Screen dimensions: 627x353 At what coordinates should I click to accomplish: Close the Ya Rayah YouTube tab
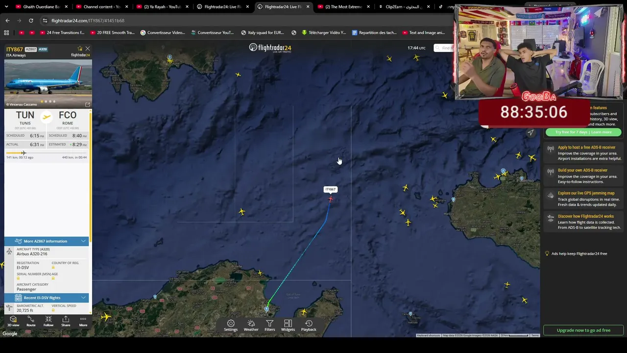187,7
